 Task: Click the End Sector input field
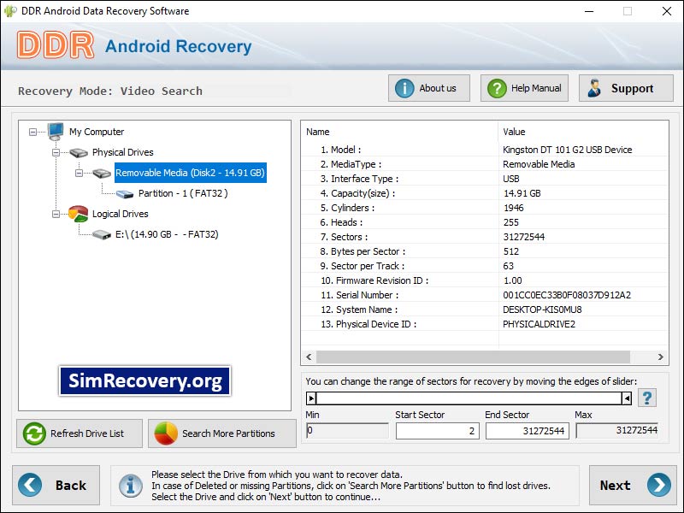click(528, 431)
